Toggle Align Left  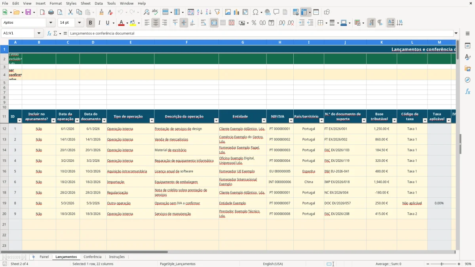tap(147, 23)
